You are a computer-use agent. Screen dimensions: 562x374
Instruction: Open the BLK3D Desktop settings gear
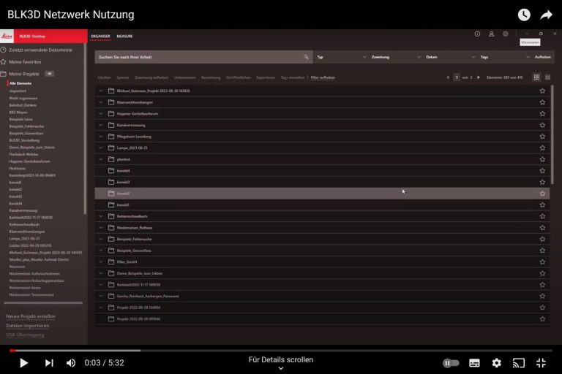click(x=506, y=34)
